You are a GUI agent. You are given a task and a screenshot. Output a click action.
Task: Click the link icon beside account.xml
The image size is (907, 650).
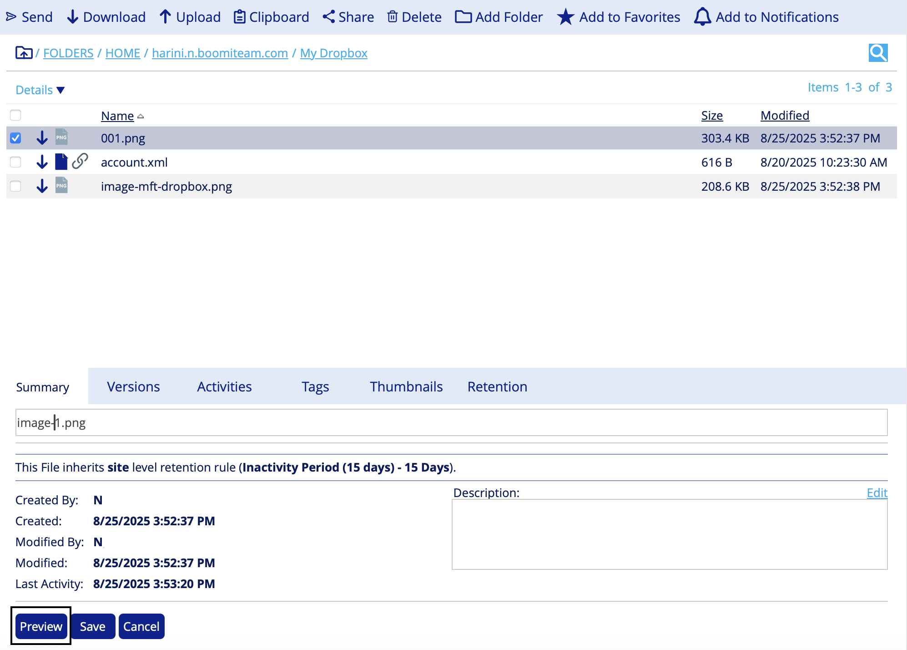[80, 161]
